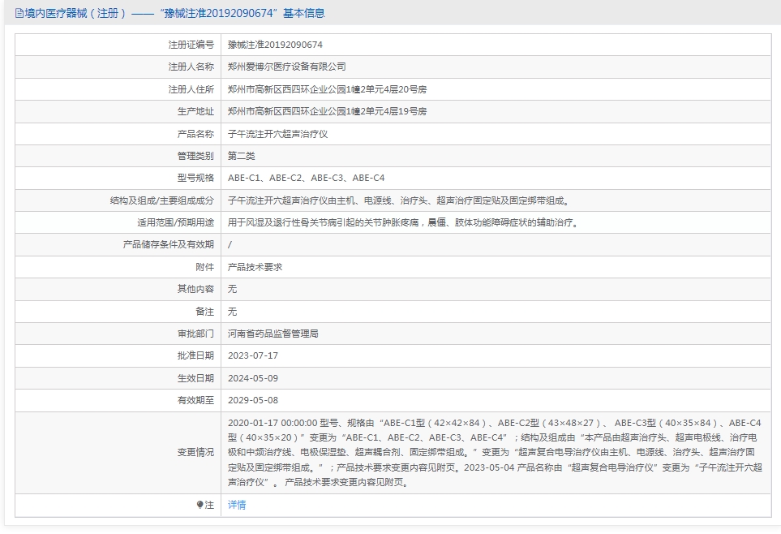Click management category value 第二类
Viewport: 781px width, 534px height.
pyautogui.click(x=241, y=156)
